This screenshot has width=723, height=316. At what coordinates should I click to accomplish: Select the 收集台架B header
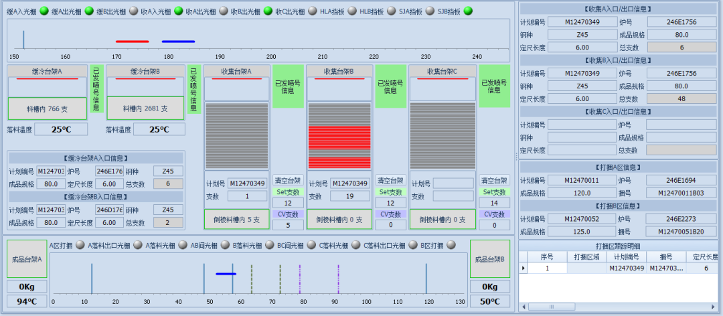(339, 72)
